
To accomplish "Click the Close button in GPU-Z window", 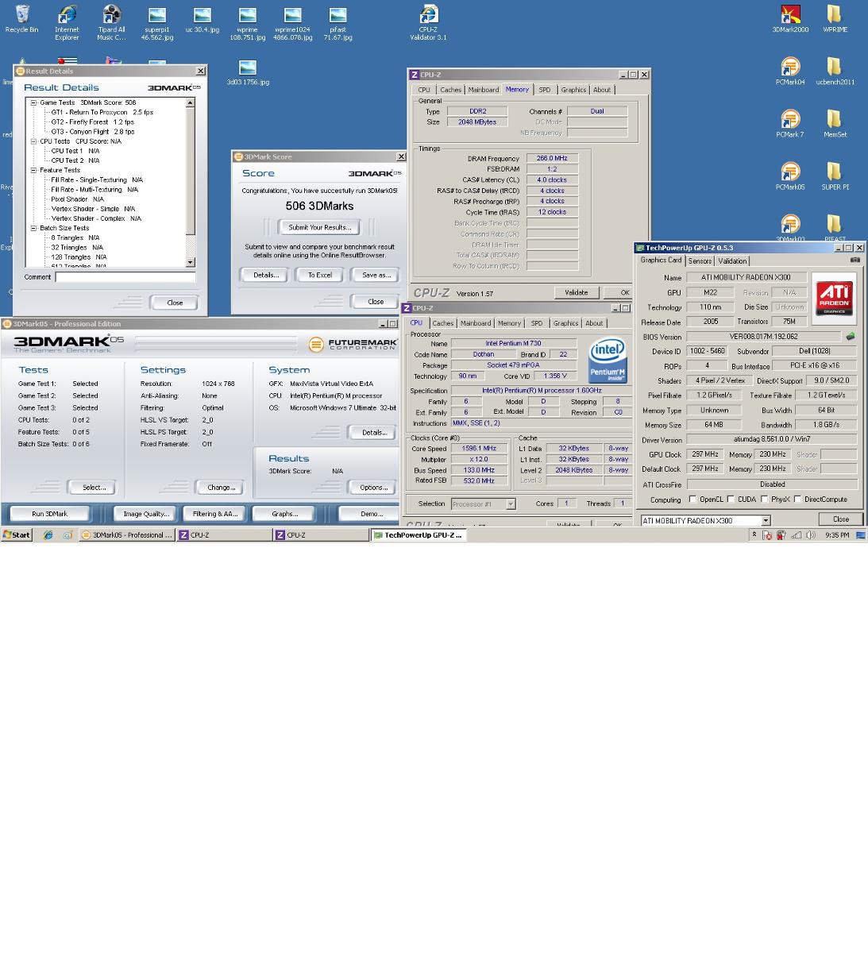I will [840, 519].
